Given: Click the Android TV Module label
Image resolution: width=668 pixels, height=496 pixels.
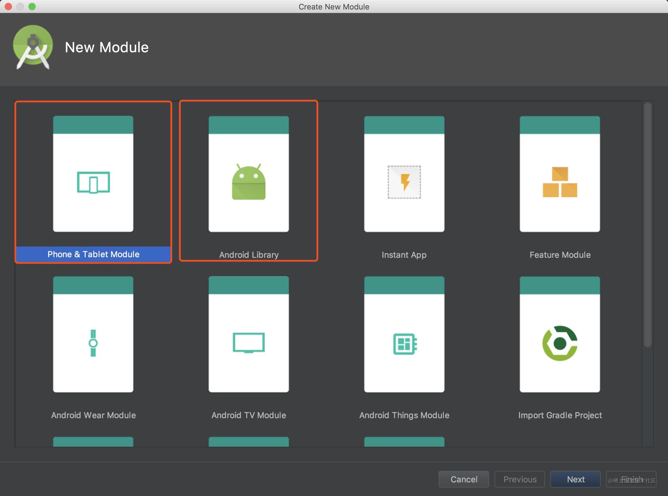Looking at the screenshot, I should pyautogui.click(x=249, y=415).
